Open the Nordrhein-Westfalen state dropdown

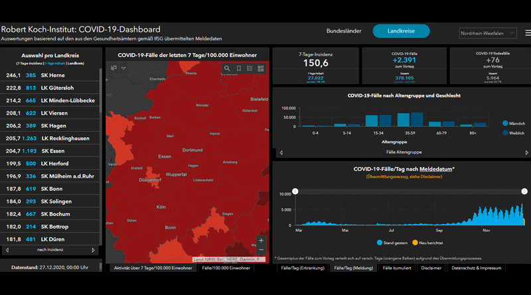(x=488, y=33)
